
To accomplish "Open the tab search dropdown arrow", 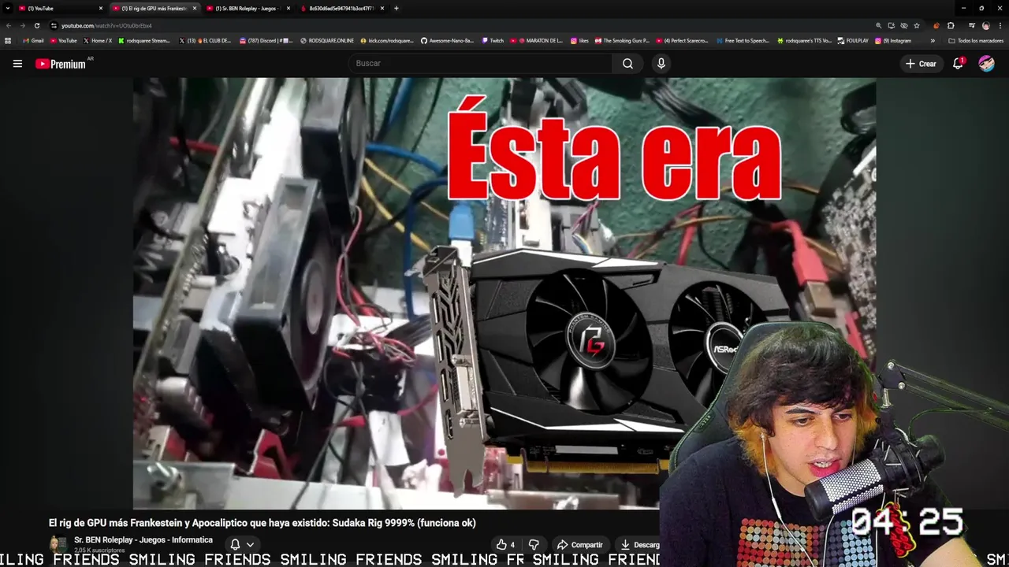I will tap(7, 9).
